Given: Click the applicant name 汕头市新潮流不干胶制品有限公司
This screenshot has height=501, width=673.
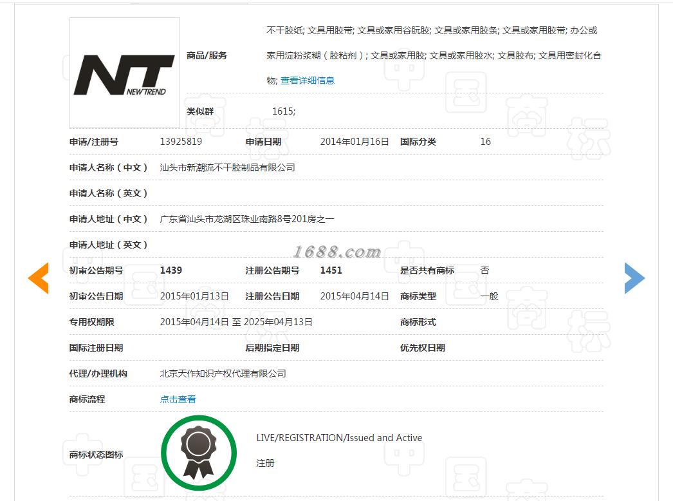Looking at the screenshot, I should pyautogui.click(x=228, y=167).
